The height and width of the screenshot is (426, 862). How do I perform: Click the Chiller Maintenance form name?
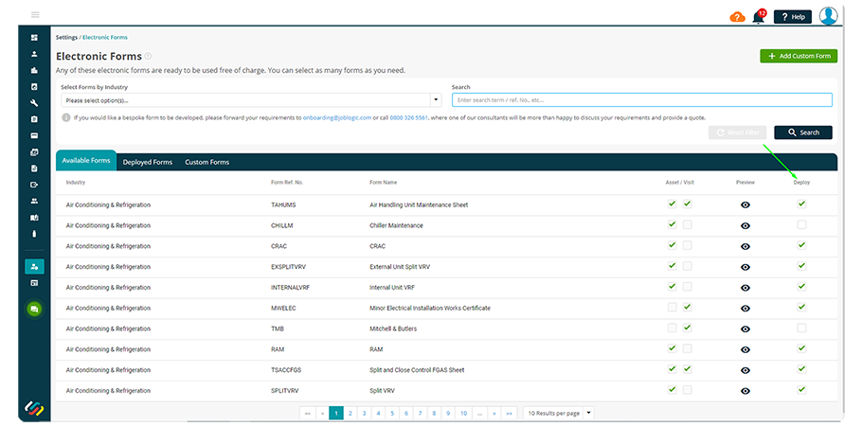(396, 226)
